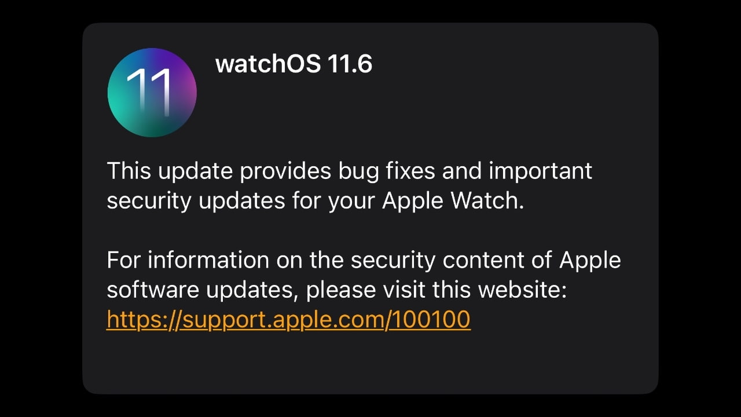Click the word 'watchOS' in the heading
Viewport: 741px width, 417px height.
[268, 64]
